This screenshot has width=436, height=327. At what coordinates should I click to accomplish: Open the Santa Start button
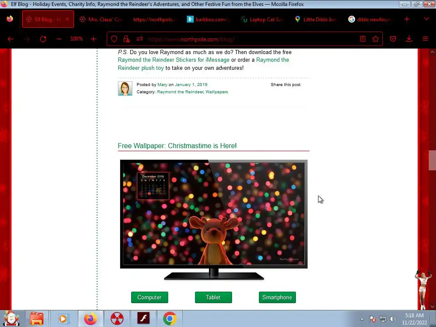(x=11, y=318)
